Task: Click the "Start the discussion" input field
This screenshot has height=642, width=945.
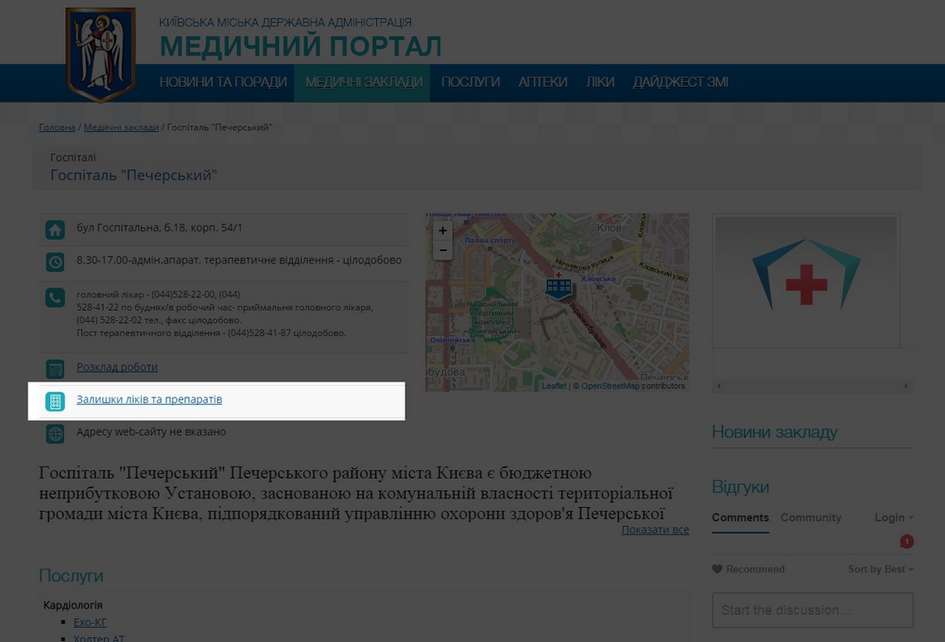Action: pos(812,610)
